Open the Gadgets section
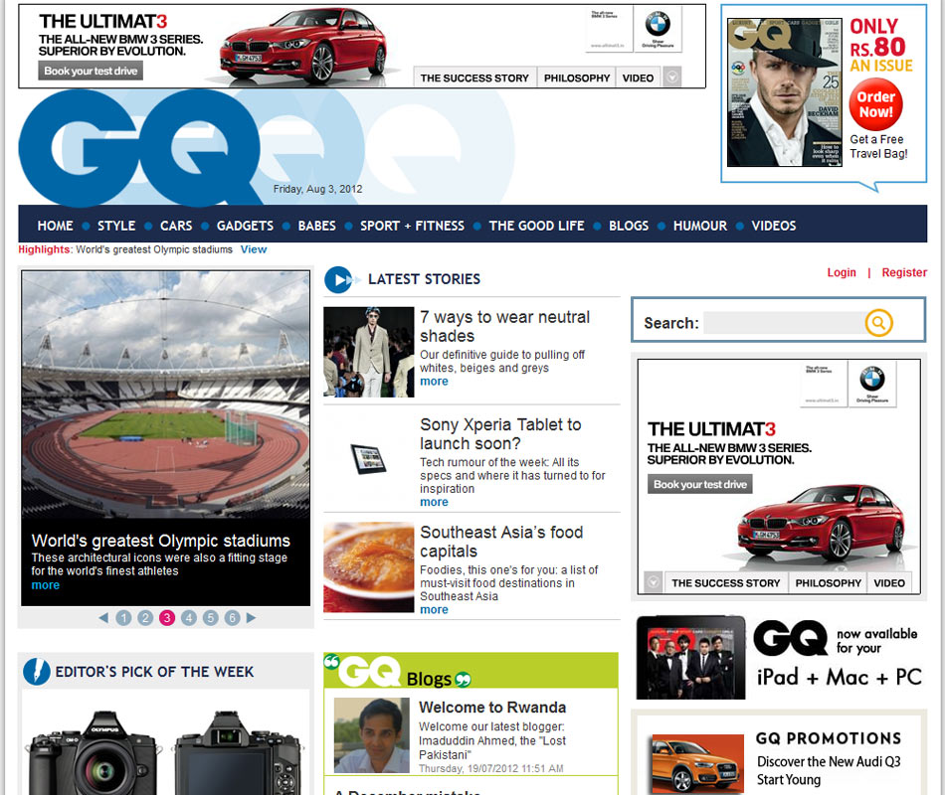Image resolution: width=945 pixels, height=795 pixels. click(245, 226)
